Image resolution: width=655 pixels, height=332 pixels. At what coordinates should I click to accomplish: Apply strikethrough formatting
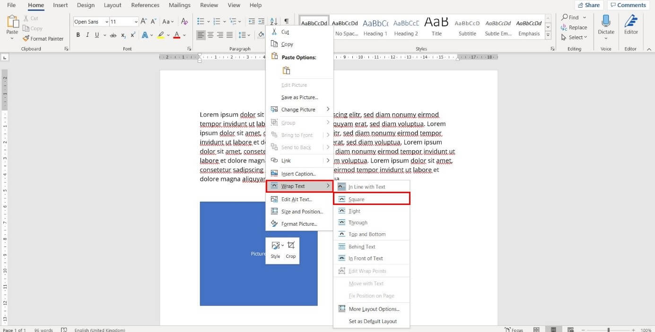[113, 35]
